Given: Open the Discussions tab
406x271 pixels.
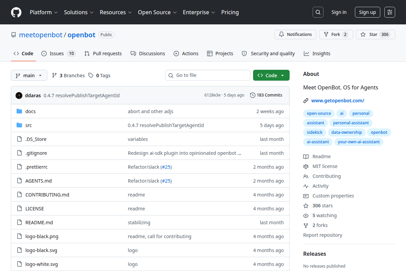Looking at the screenshot, I should [148, 54].
